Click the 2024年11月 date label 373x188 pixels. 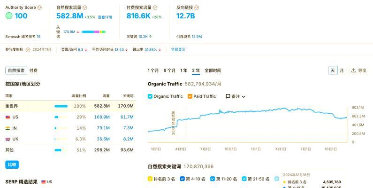[x=42, y=49]
